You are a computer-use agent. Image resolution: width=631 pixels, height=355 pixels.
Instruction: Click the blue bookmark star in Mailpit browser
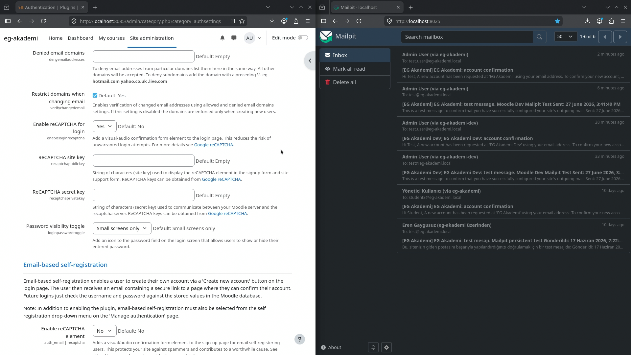tap(557, 21)
